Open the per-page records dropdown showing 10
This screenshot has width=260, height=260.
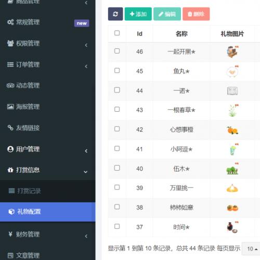tap(252, 249)
